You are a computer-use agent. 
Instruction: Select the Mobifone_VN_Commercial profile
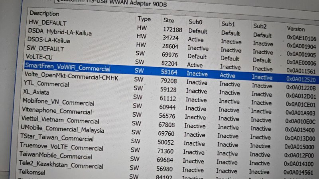point(58,102)
